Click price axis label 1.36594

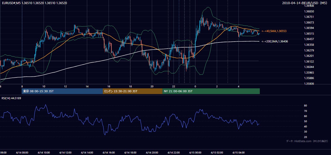click(309, 28)
